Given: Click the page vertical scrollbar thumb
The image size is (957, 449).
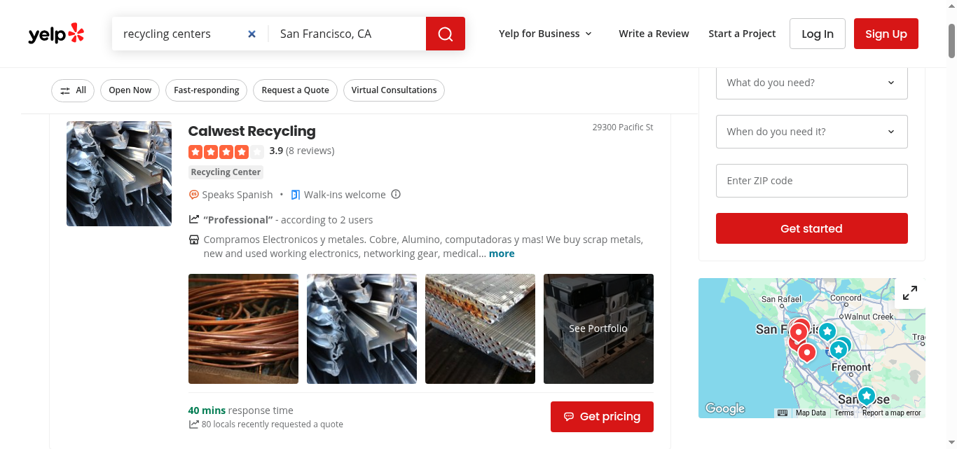Looking at the screenshot, I should [x=952, y=41].
